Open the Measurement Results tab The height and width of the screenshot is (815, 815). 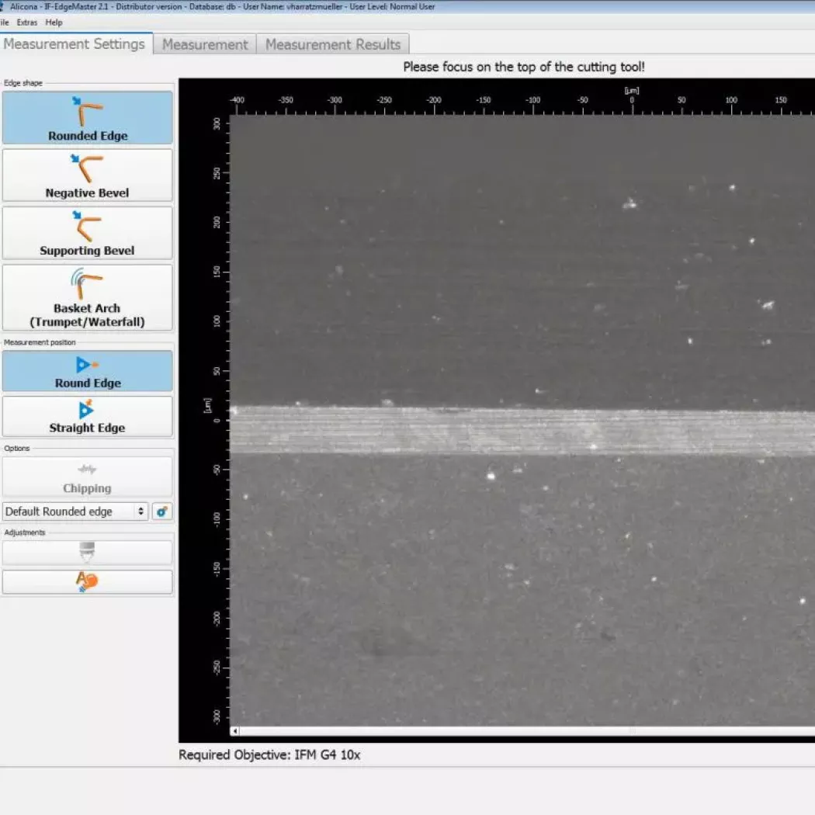[x=332, y=44]
